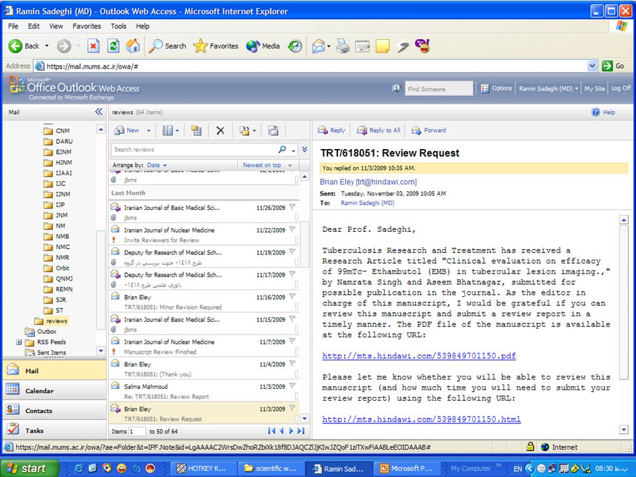Open the Options link in the header

click(x=496, y=88)
